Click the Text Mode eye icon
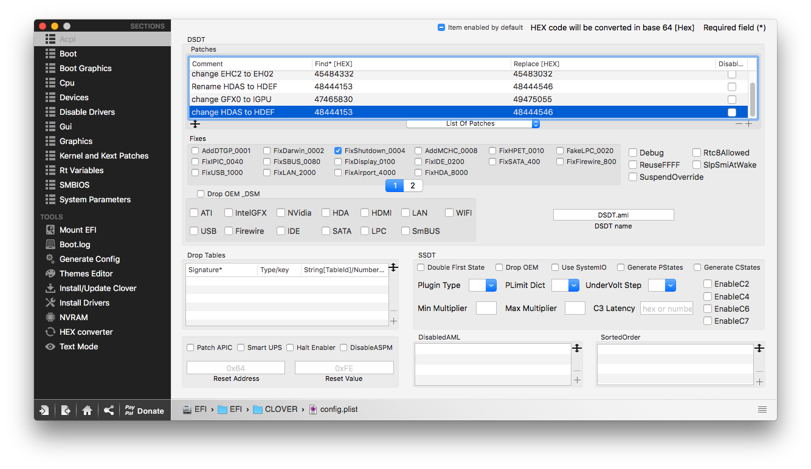Image resolution: width=811 pixels, height=469 pixels. [50, 346]
